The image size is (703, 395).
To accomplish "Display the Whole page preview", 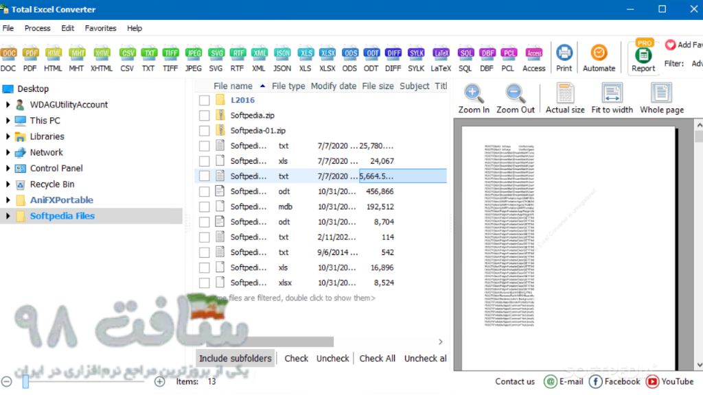I will [x=662, y=99].
